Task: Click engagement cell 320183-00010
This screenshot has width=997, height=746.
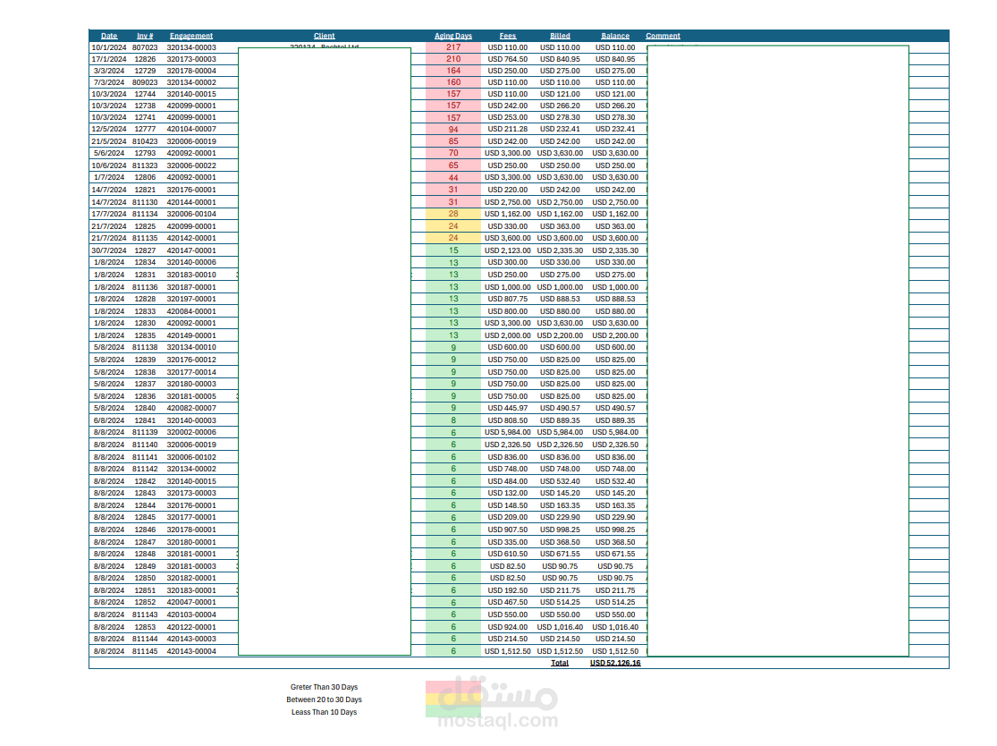Action: pyautogui.click(x=191, y=275)
